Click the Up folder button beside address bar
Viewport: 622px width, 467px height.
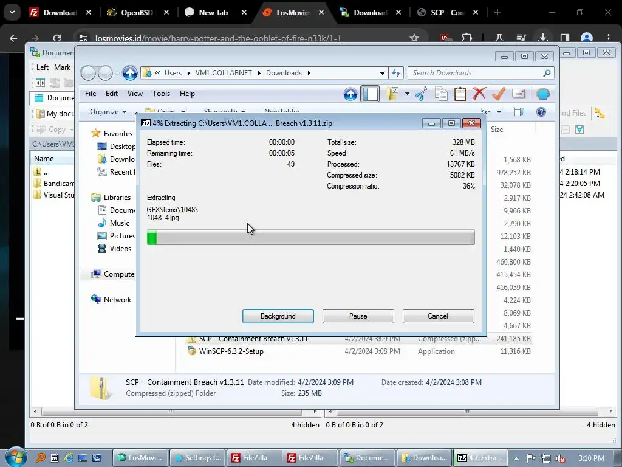tap(130, 73)
